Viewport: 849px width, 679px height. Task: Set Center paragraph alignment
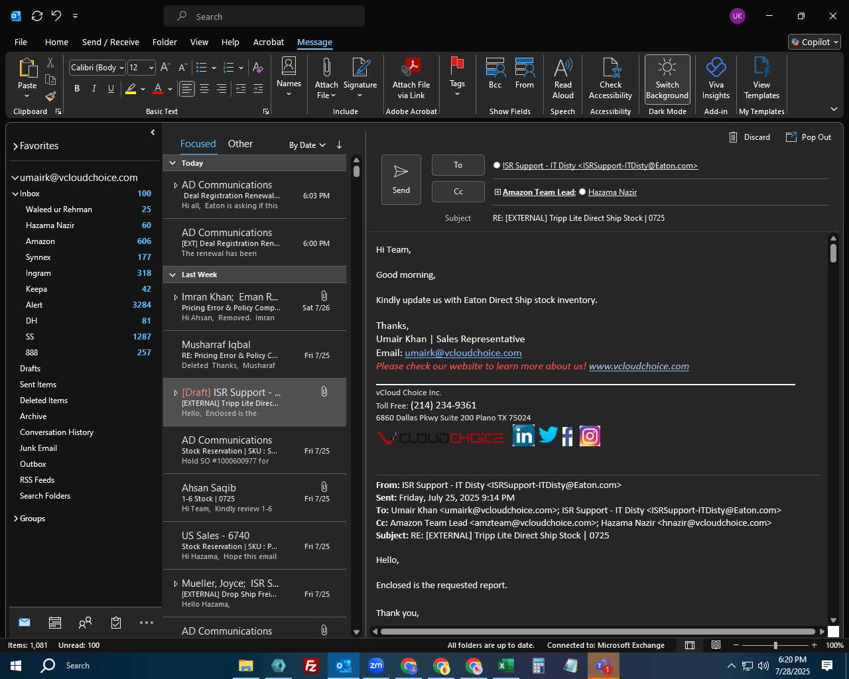[x=204, y=88]
